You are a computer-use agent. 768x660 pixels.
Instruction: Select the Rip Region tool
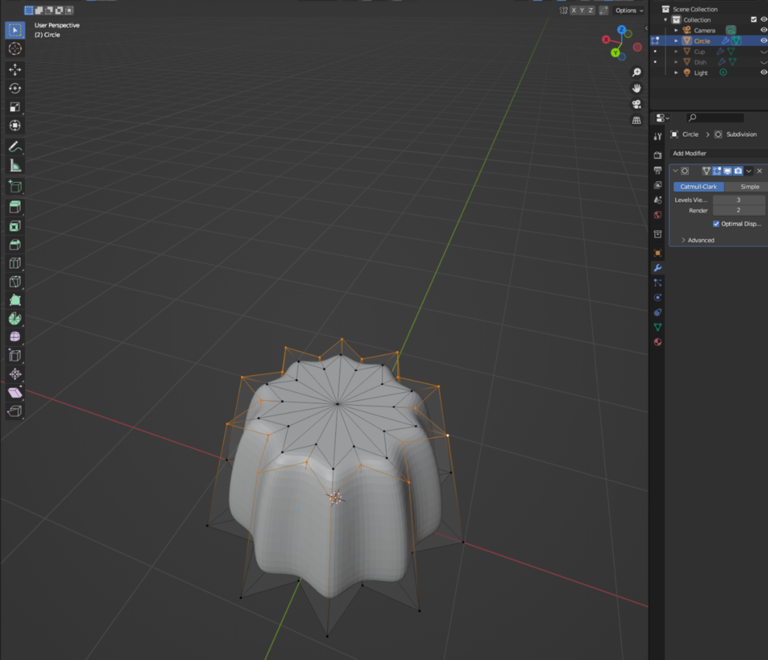(15, 411)
